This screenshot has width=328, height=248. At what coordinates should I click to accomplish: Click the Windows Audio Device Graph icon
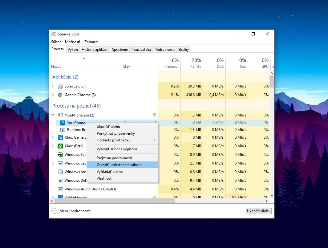60,189
